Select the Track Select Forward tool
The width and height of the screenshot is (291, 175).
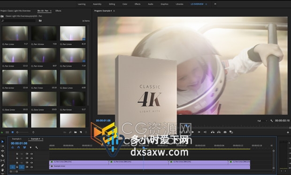pyautogui.click(x=3, y=146)
